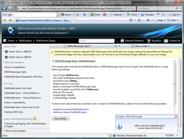Click the Notification Popup breadcrumb
The height and width of the screenshot is (139, 184).
tap(46, 41)
